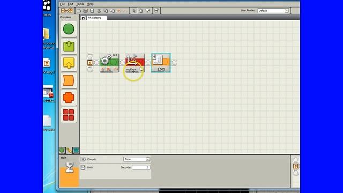The width and height of the screenshot is (343, 193).
Task: Click the 3.000 value on the Wait block
Action: coord(161,69)
